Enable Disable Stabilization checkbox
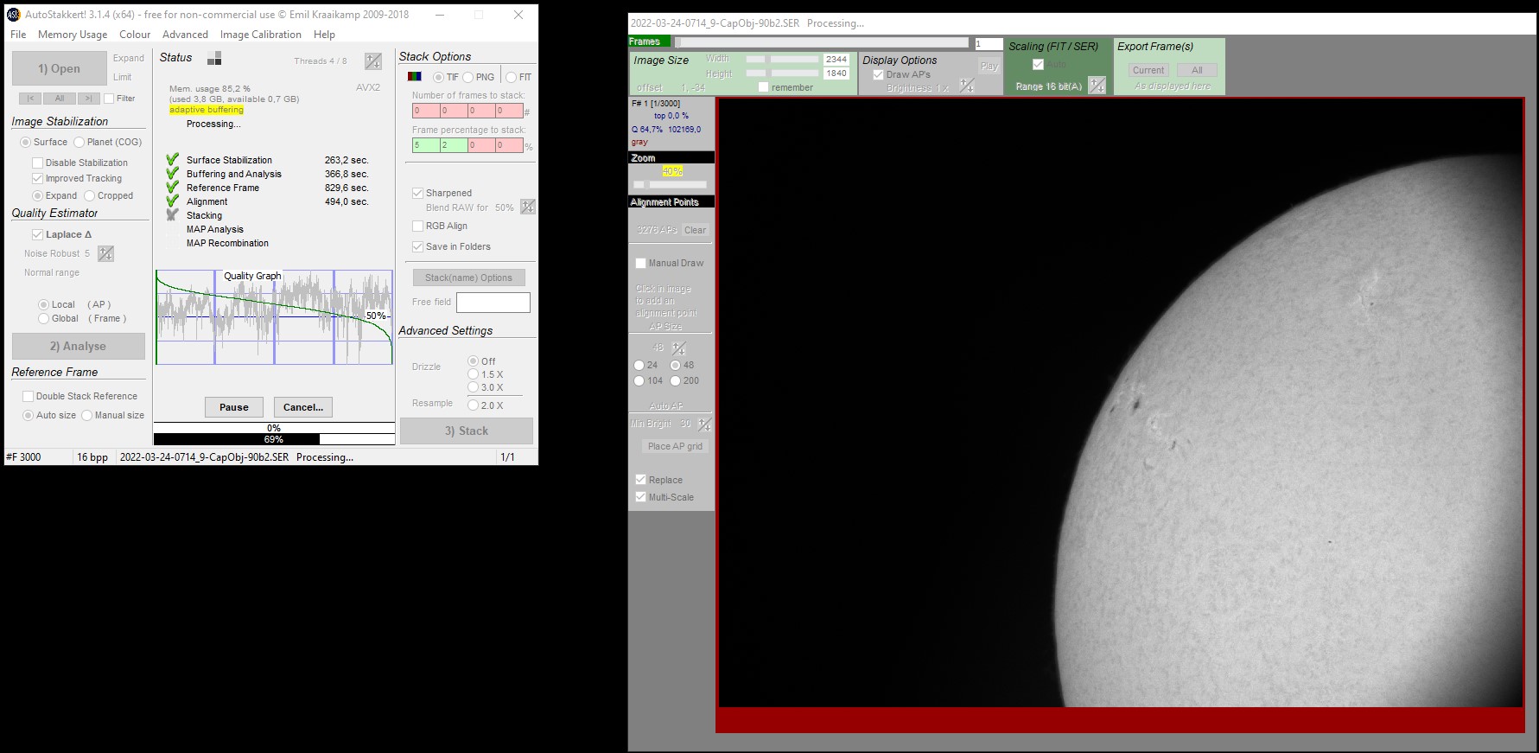This screenshot has width=1539, height=753. 37,163
